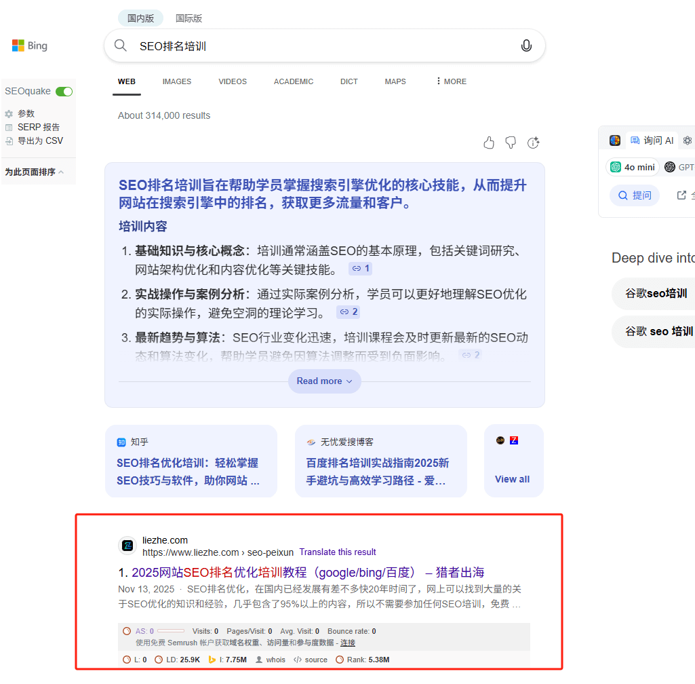Disable the SEOquake extension toggle

pos(64,90)
